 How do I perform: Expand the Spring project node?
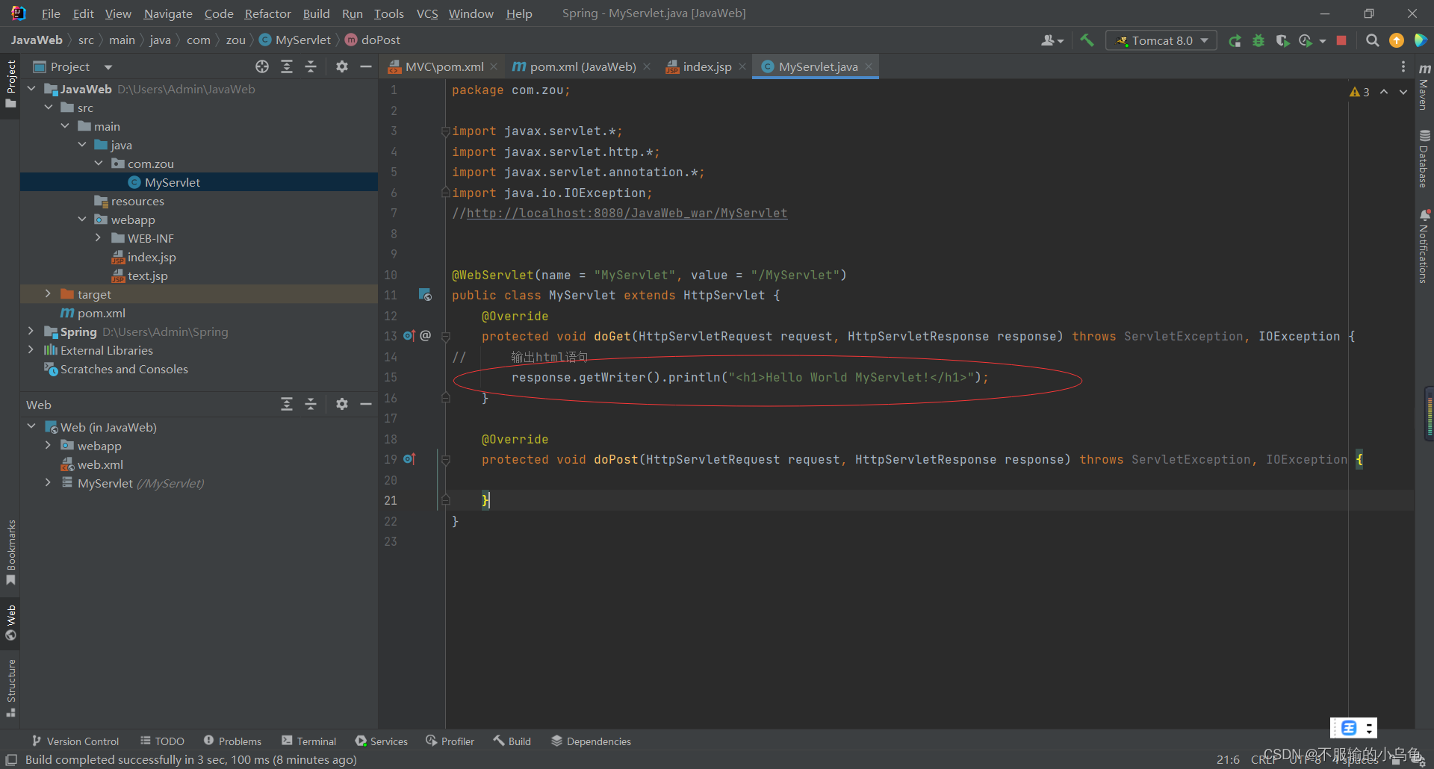(31, 331)
